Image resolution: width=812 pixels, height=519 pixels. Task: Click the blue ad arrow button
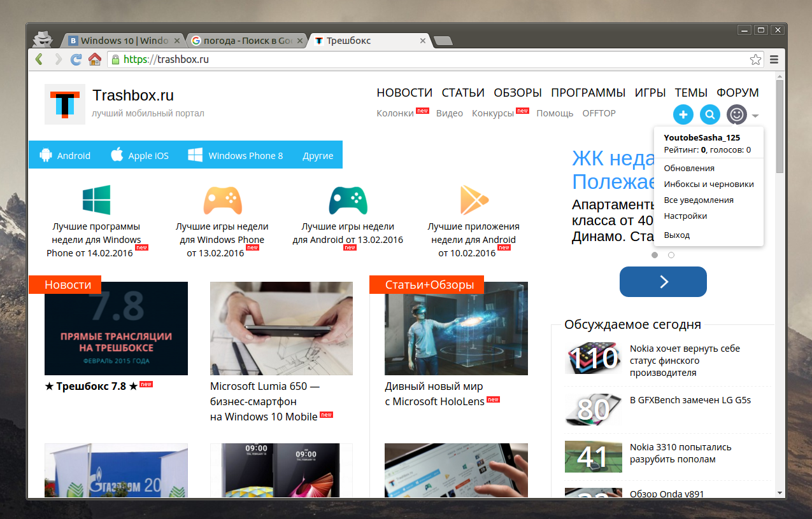[663, 282]
